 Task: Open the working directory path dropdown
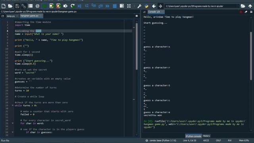pyautogui.click(x=238, y=6)
